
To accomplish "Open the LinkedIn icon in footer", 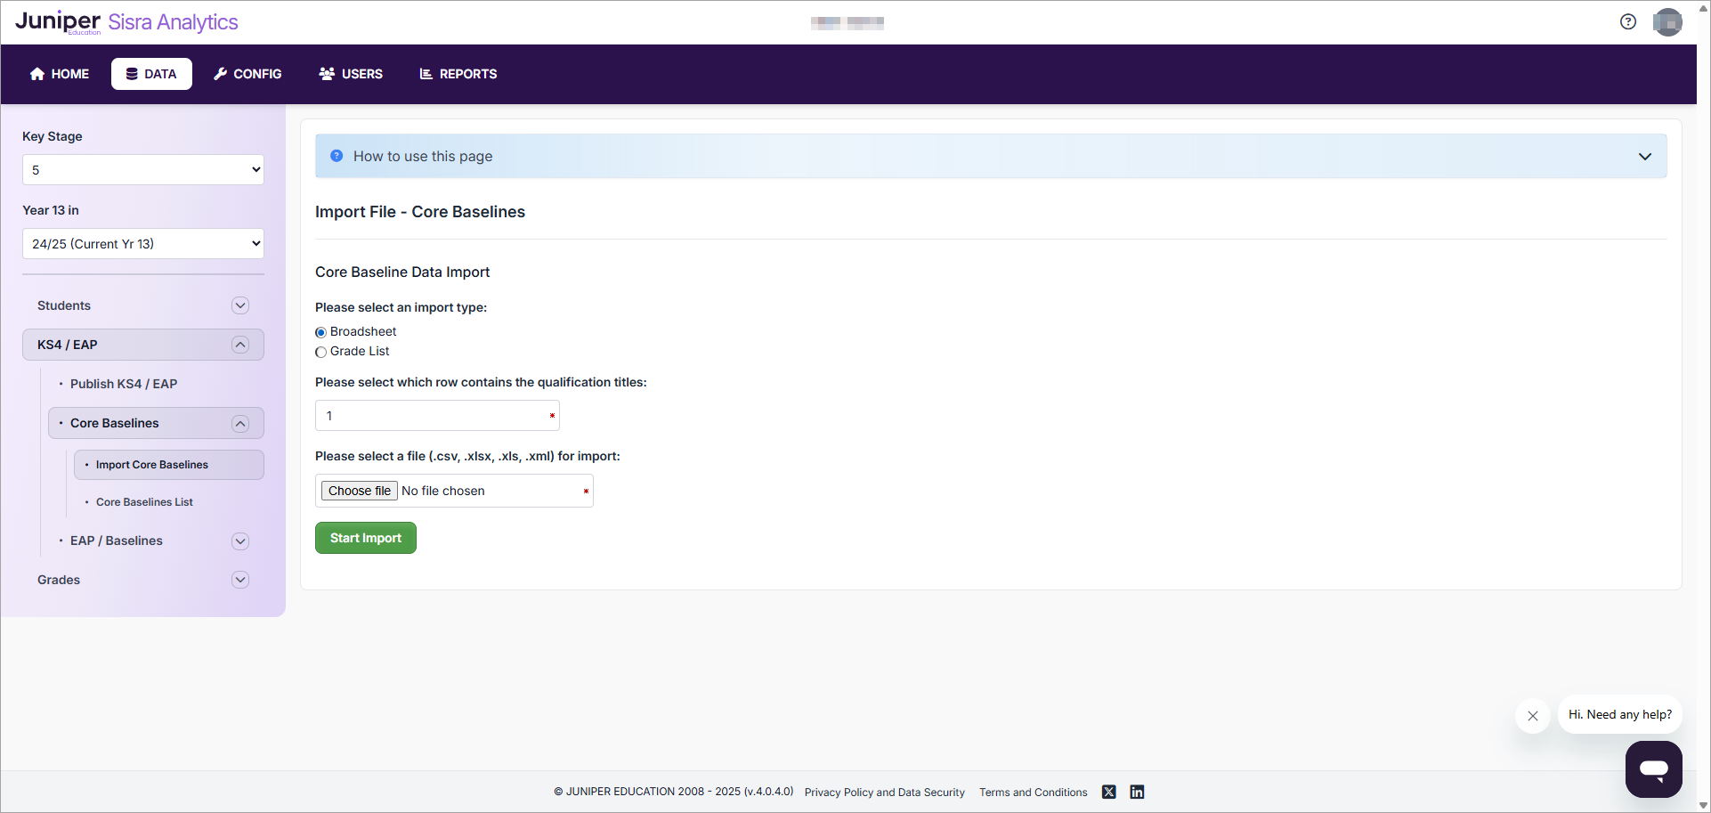I will pos(1137,792).
